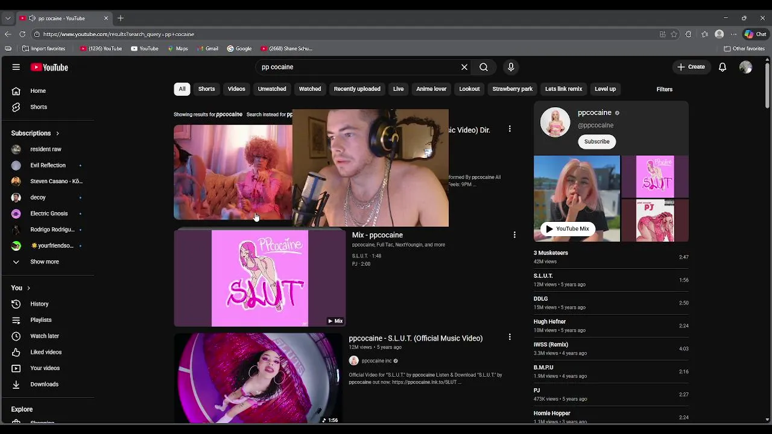772x434 pixels.
Task: Open Electric Gnosis subscription channel
Action: coord(48,213)
